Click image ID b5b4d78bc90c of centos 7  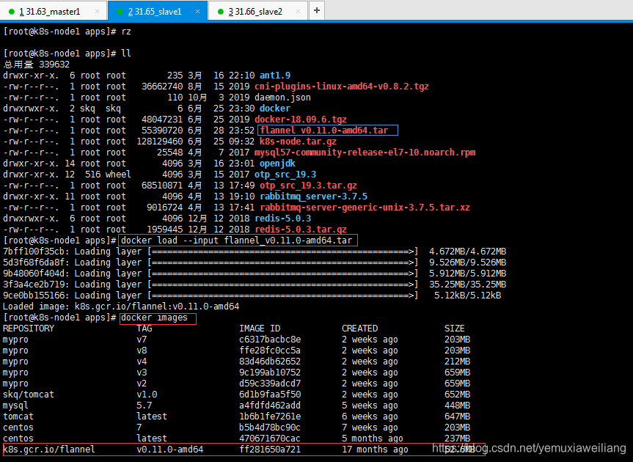coord(270,428)
